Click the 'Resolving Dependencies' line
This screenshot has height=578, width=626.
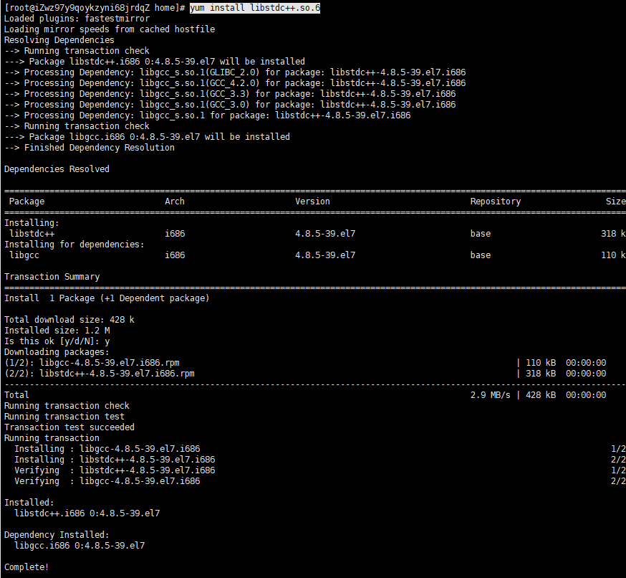tap(59, 40)
